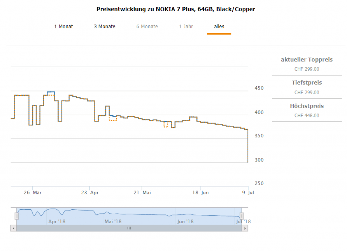Click the 18. Jun axis label
The width and height of the screenshot is (347, 251).
tap(200, 193)
